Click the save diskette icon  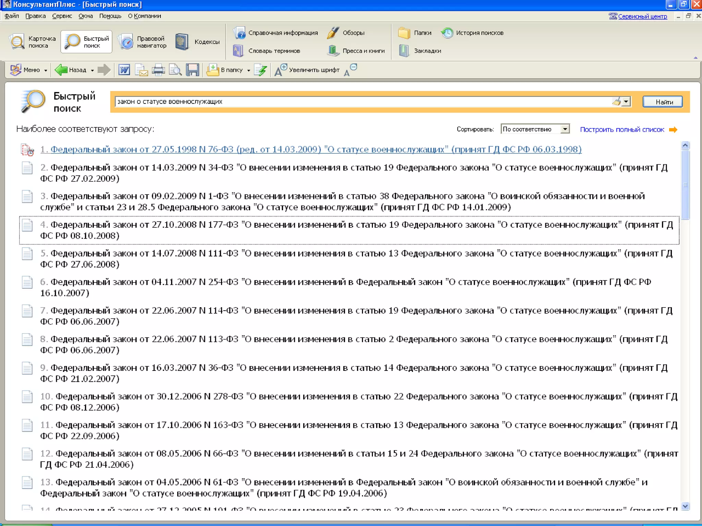[192, 70]
